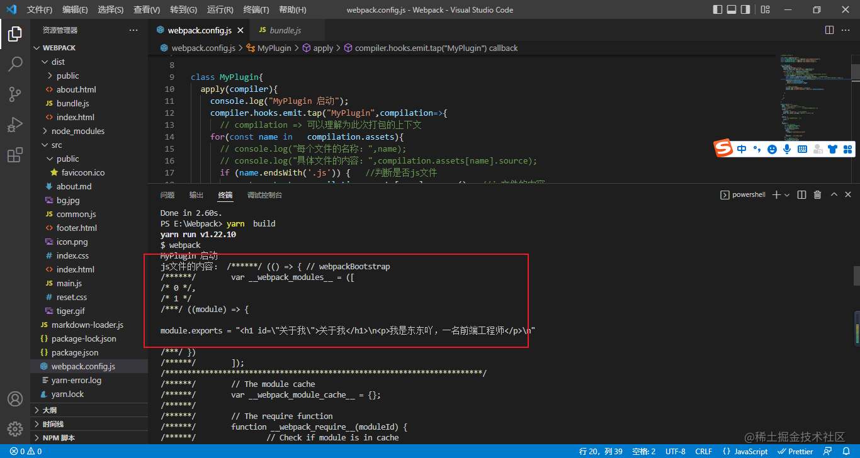This screenshot has height=458, width=860.
Task: Open Sogou emoji panel
Action: 771,149
